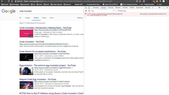Switch to the Sources tab in DevTools

pyautogui.click(x=110, y=8)
